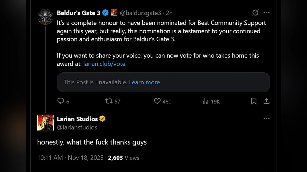This screenshot has height=172, width=307.
Task: Click the reply comment icon
Action: coord(61,101)
